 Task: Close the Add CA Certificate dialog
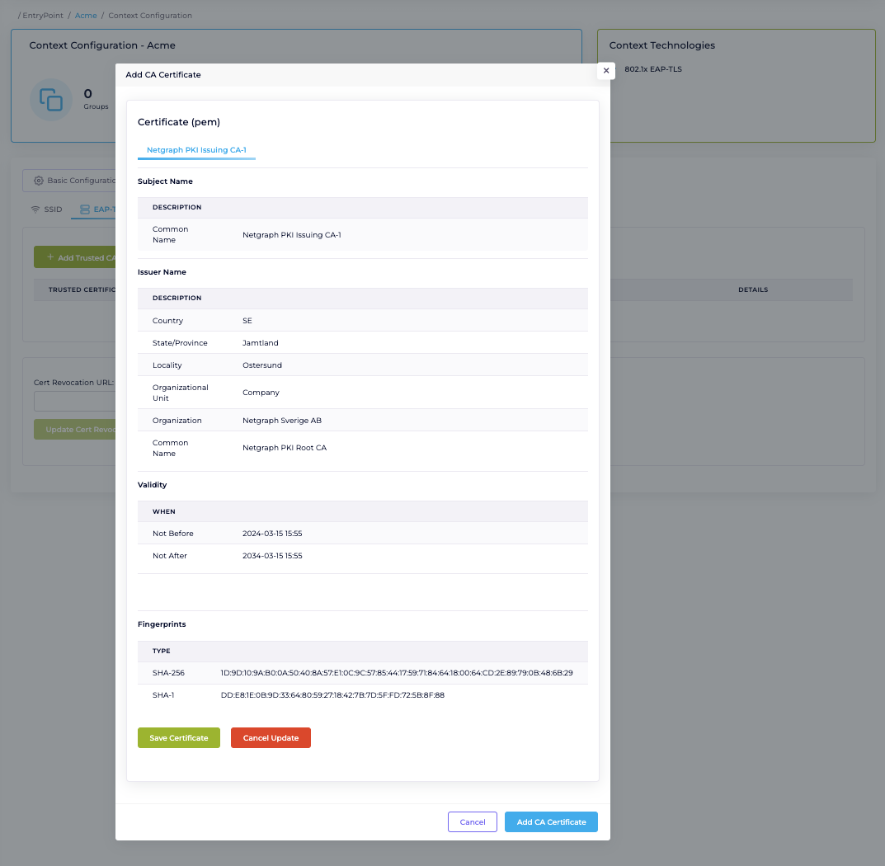tap(606, 71)
